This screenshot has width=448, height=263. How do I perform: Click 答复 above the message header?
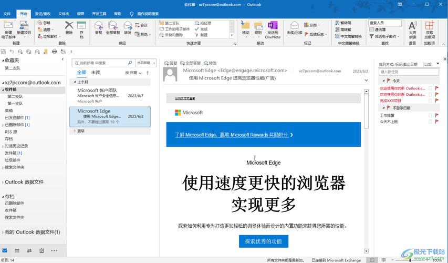(x=171, y=63)
